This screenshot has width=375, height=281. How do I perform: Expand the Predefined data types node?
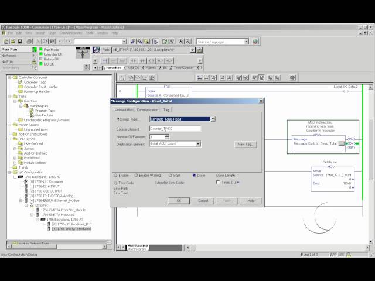click(15, 158)
